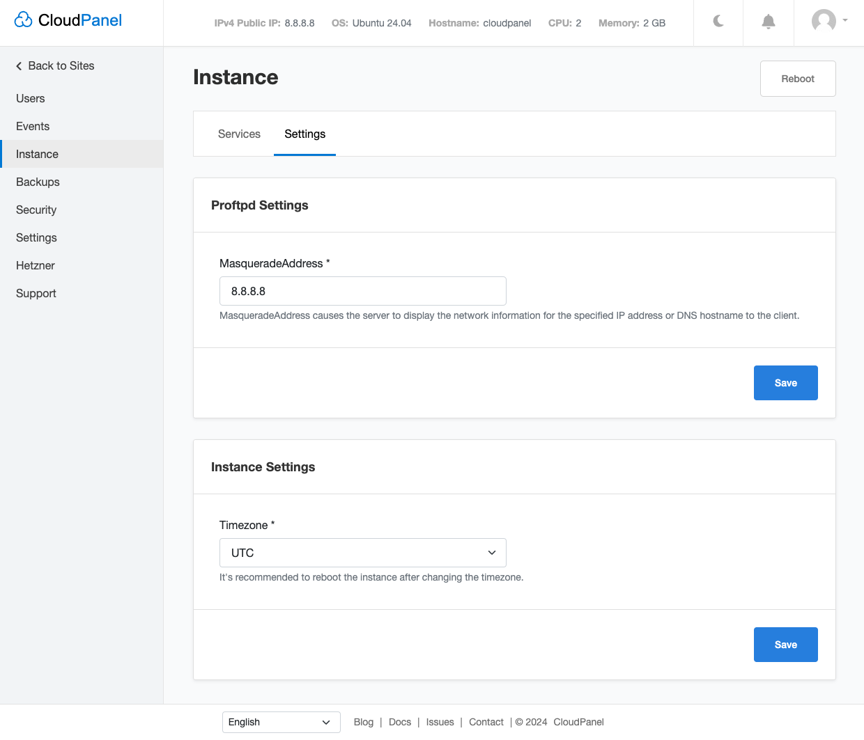
Task: Open Support in the sidebar
Action: [36, 293]
